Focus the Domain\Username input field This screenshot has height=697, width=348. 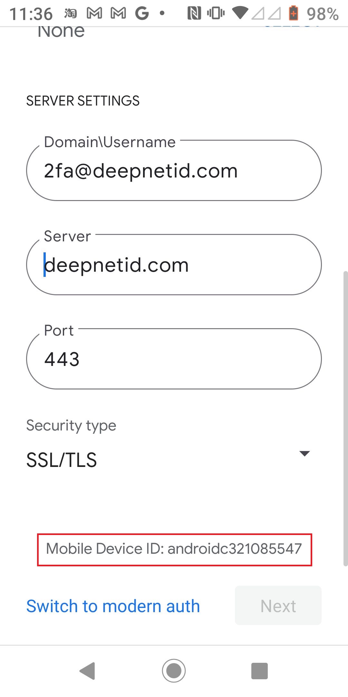coord(174,171)
